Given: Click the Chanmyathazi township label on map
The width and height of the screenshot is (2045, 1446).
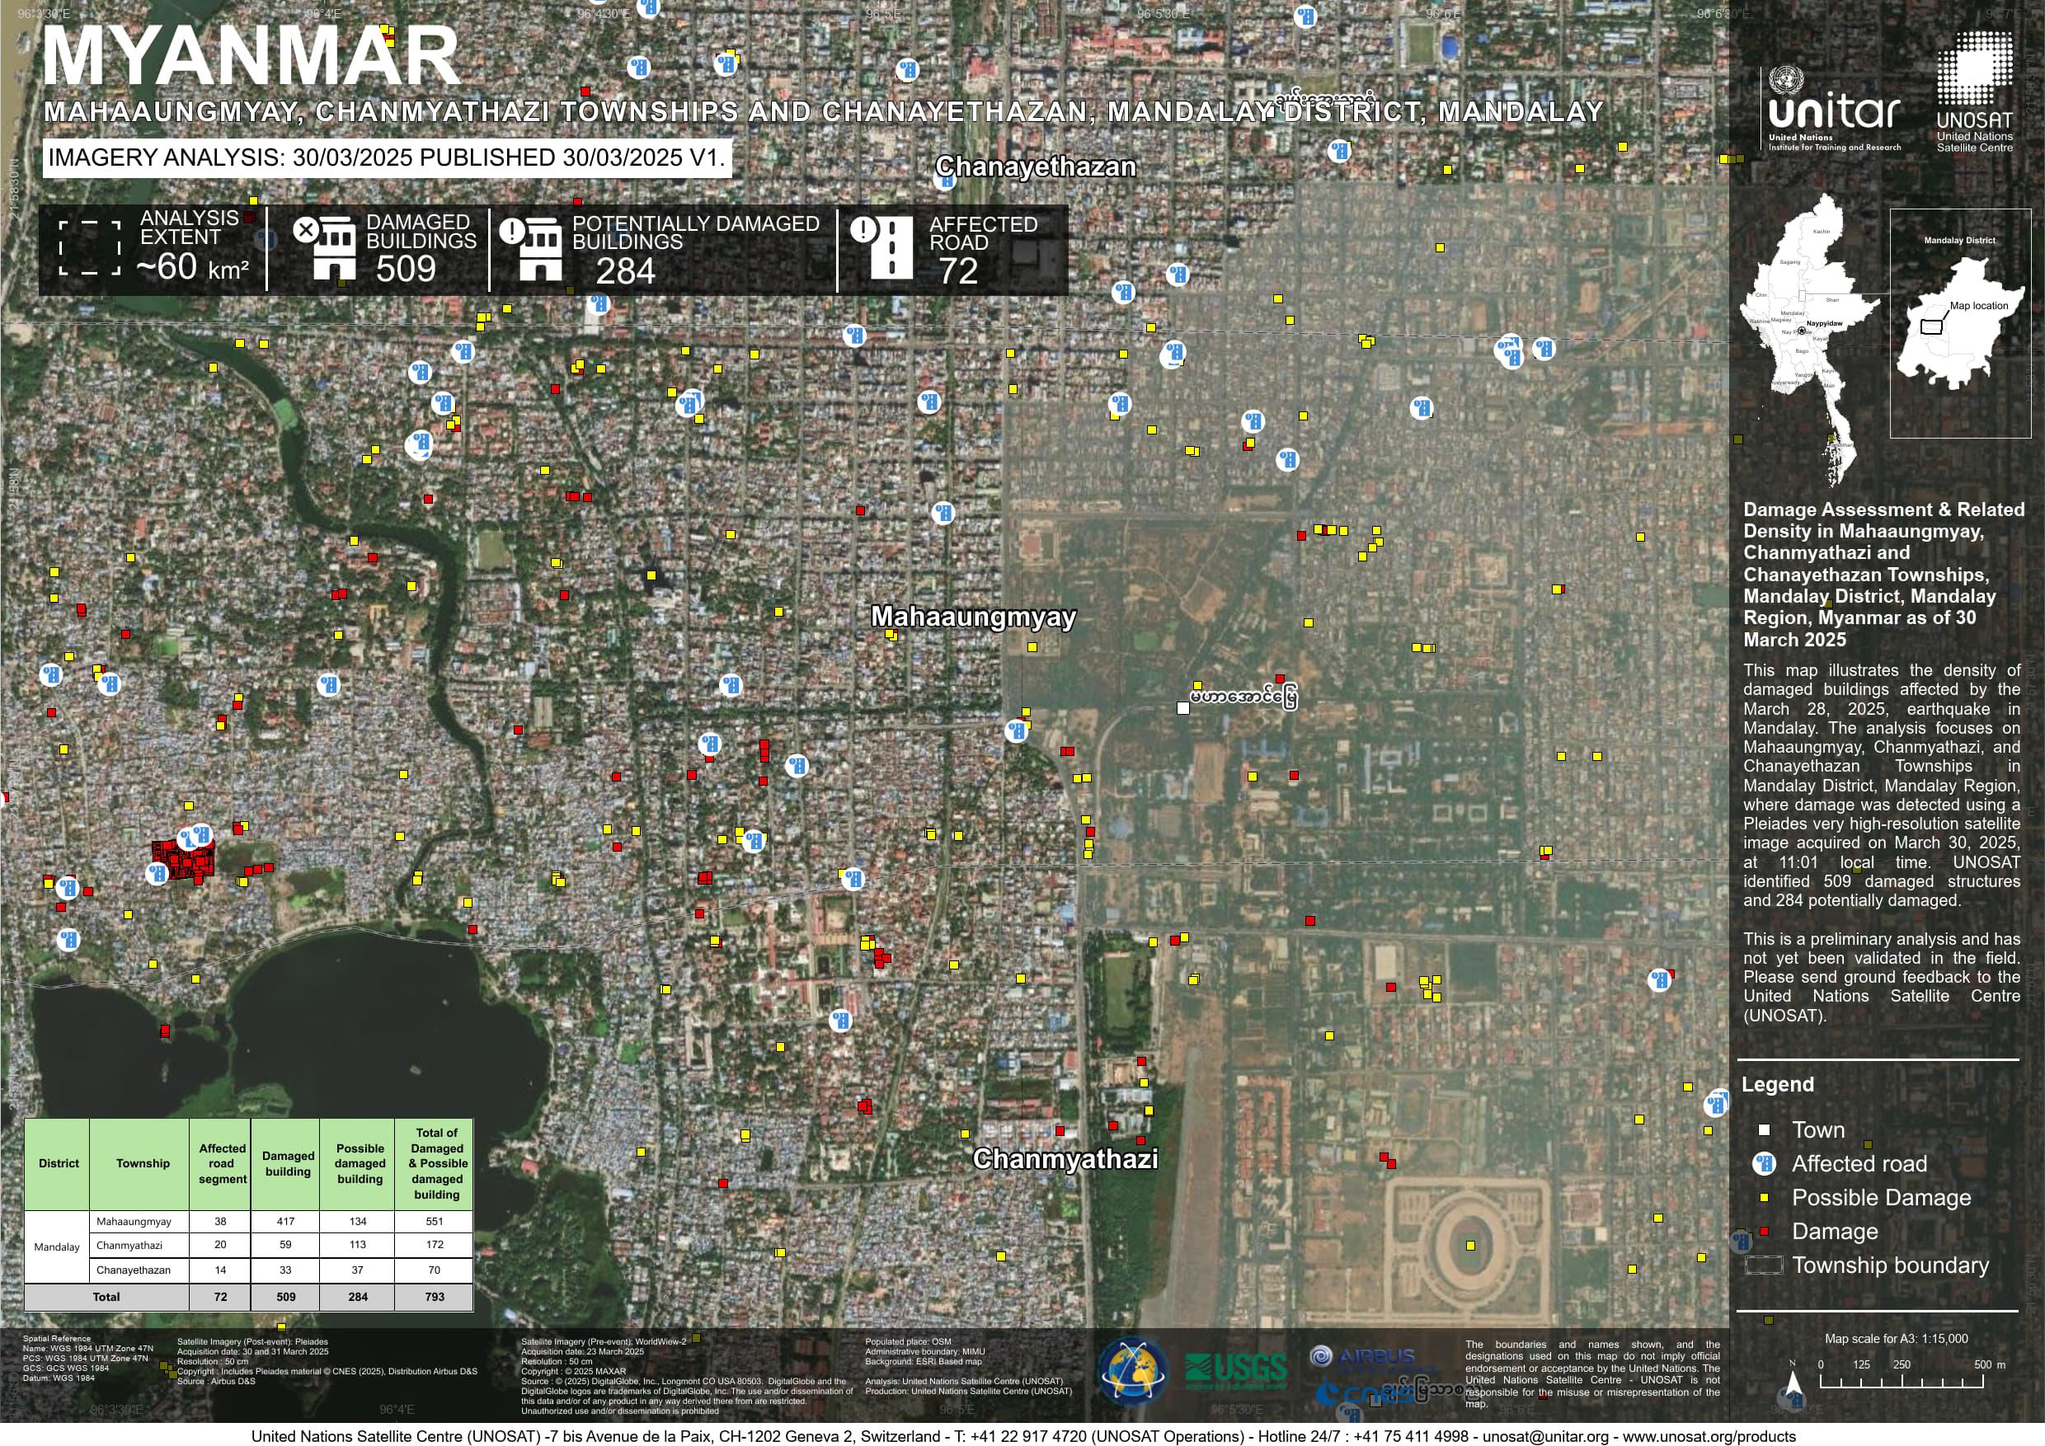Looking at the screenshot, I should [x=1065, y=1158].
